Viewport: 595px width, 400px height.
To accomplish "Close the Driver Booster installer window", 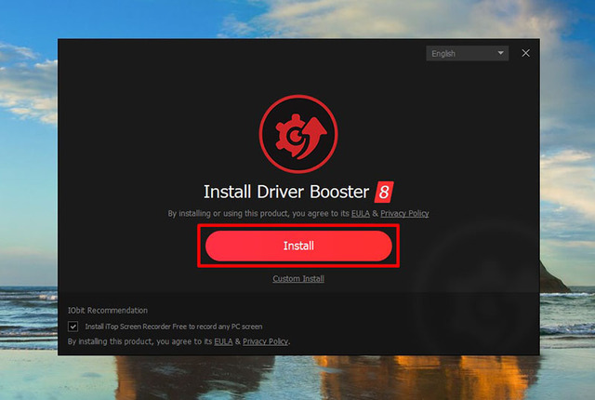I will [525, 53].
